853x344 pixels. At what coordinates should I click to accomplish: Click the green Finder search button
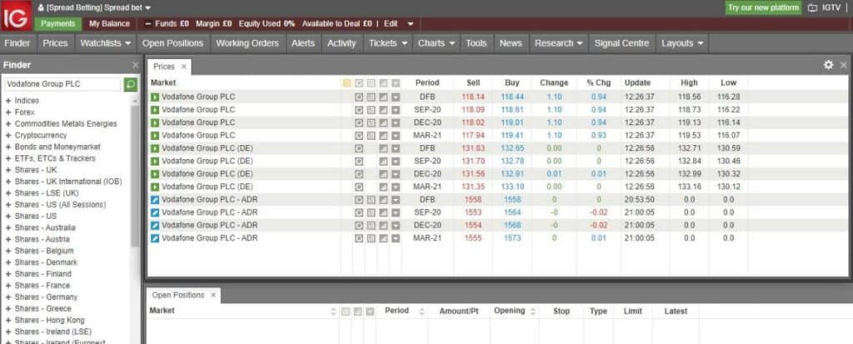click(131, 84)
